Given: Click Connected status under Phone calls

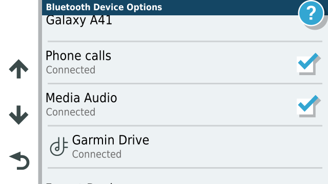Looking at the screenshot, I should point(71,70).
